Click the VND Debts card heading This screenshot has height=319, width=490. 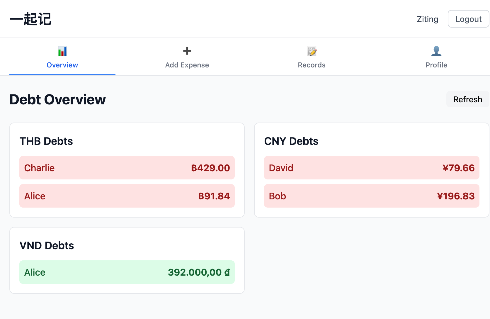47,246
